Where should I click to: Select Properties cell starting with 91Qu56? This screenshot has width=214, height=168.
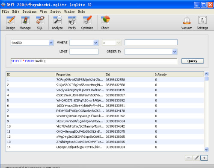point(80,85)
